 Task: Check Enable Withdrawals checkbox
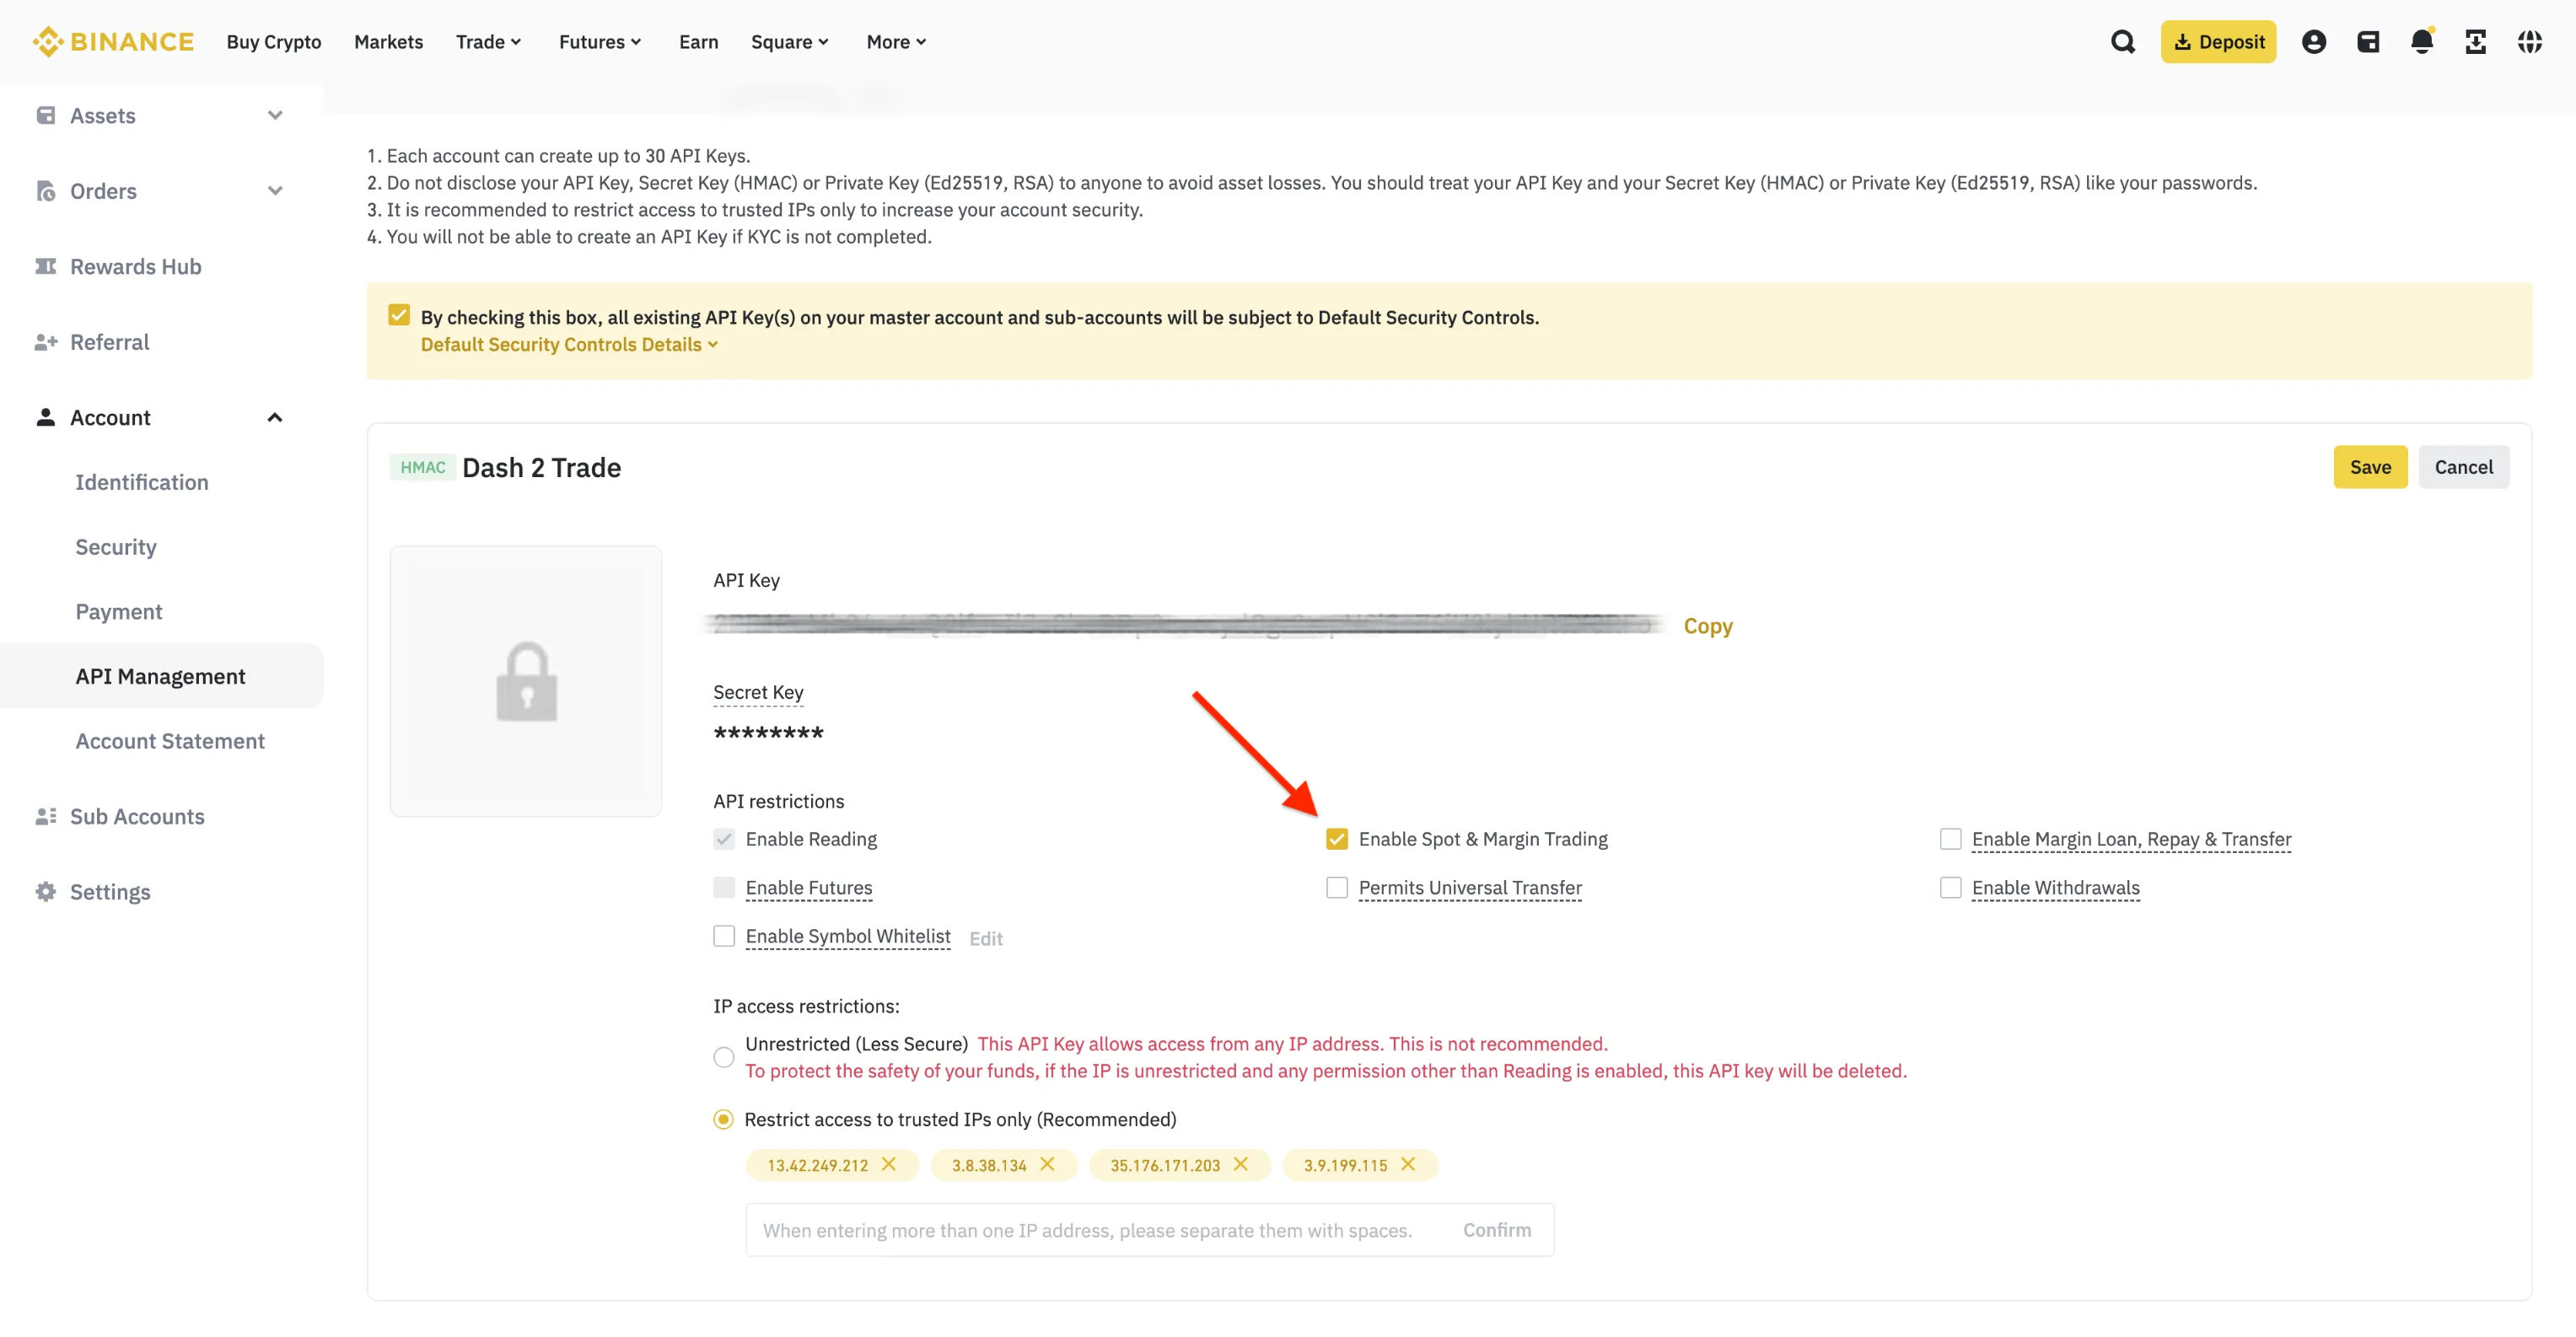pyautogui.click(x=1950, y=887)
